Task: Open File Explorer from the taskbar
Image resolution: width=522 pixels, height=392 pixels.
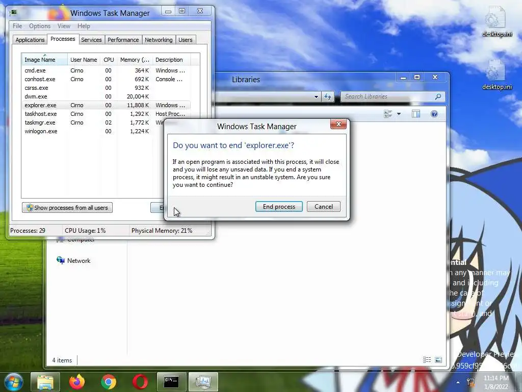Action: [45, 382]
